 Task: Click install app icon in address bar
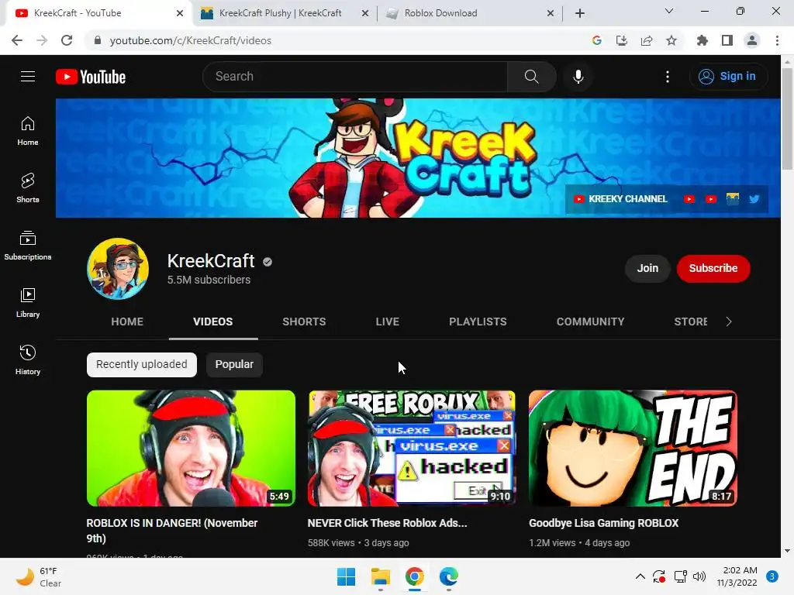coord(622,40)
